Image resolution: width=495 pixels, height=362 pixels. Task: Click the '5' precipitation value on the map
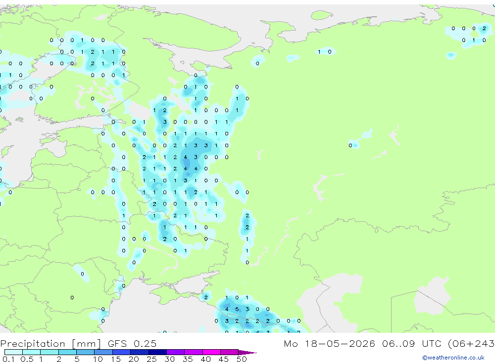(x=237, y=309)
